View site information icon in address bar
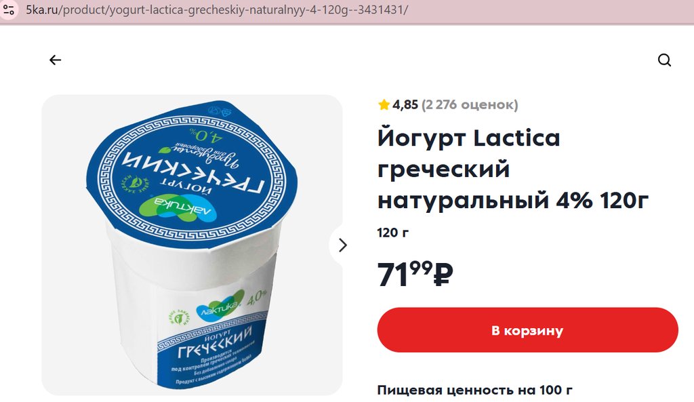Viewport: 694px width, 402px height. click(9, 9)
